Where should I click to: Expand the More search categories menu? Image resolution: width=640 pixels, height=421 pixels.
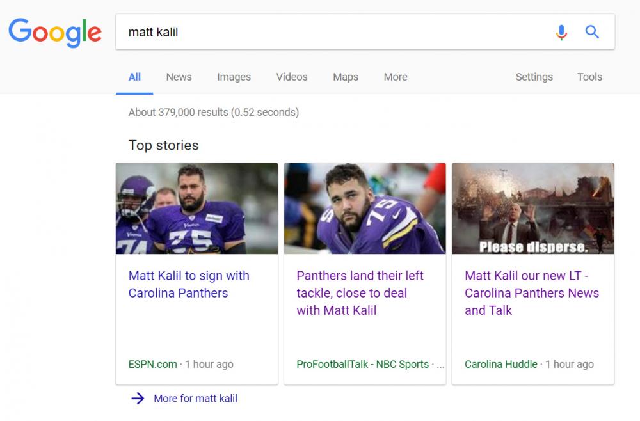pyautogui.click(x=396, y=77)
